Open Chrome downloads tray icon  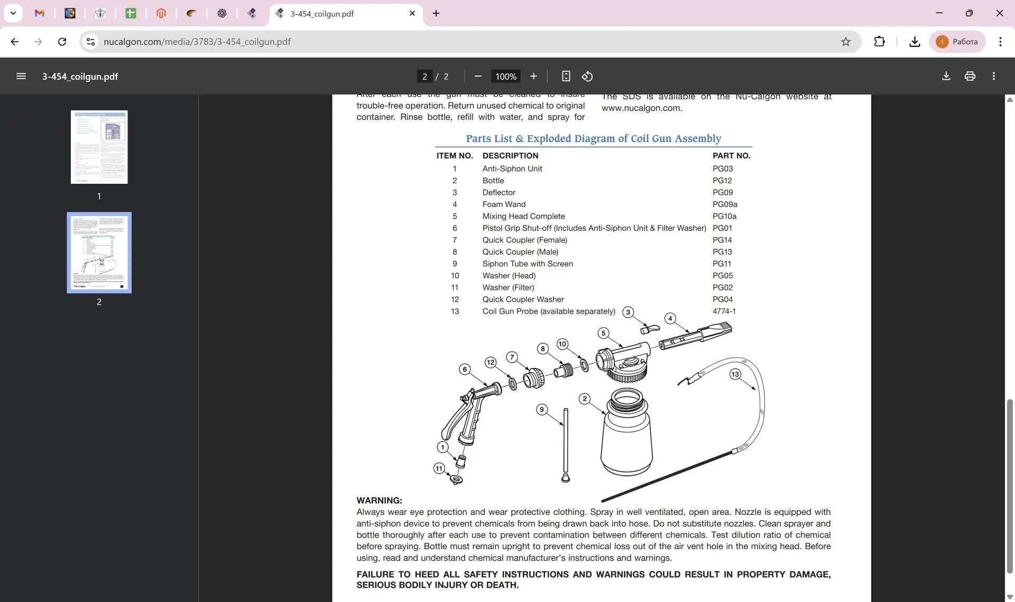tap(915, 42)
